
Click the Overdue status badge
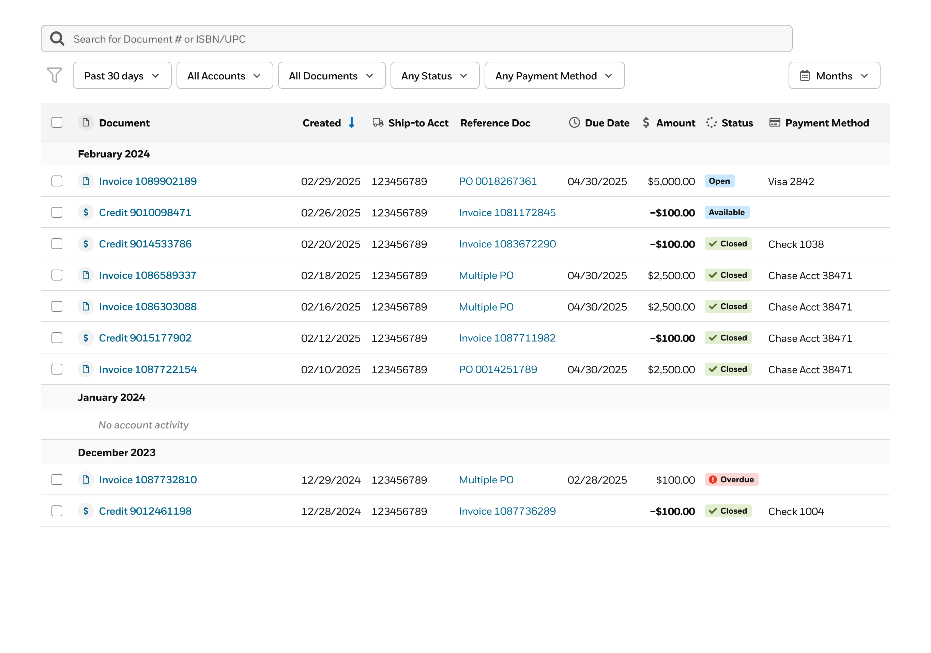pos(731,480)
